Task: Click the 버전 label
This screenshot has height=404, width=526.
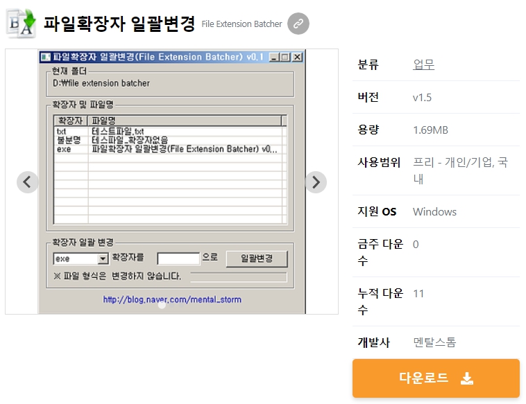Action: (x=368, y=97)
